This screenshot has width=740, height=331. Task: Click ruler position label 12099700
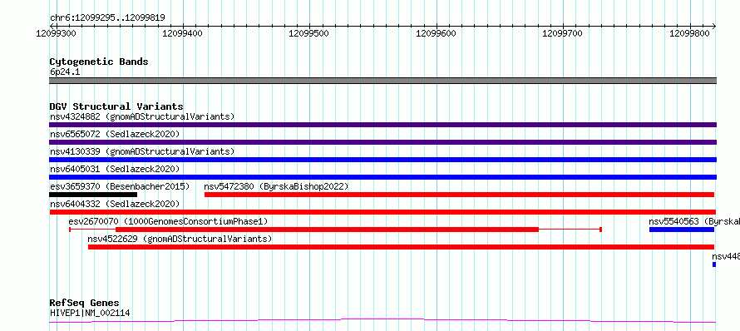click(563, 33)
